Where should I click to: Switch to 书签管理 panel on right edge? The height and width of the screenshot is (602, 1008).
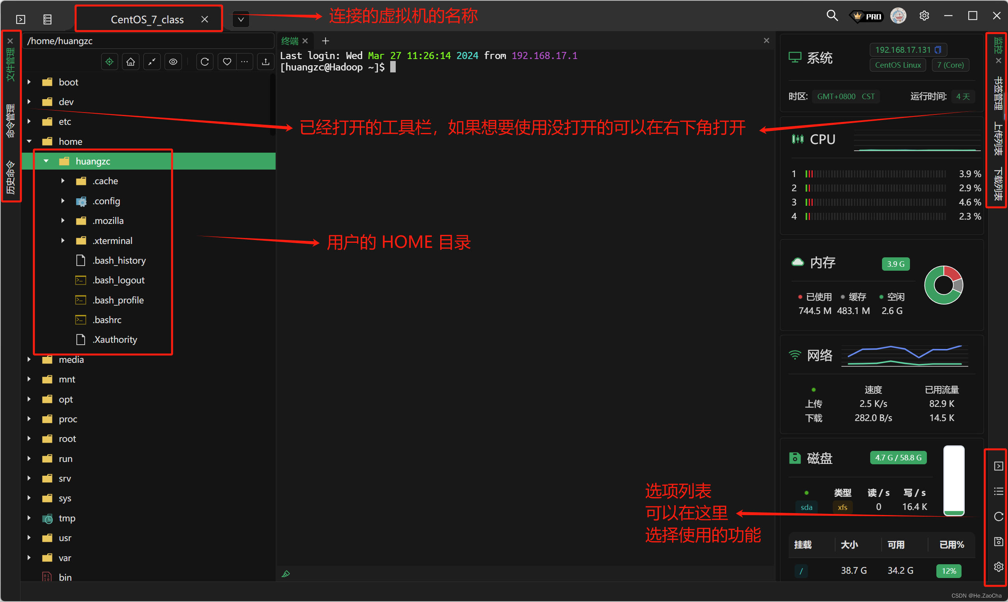998,93
